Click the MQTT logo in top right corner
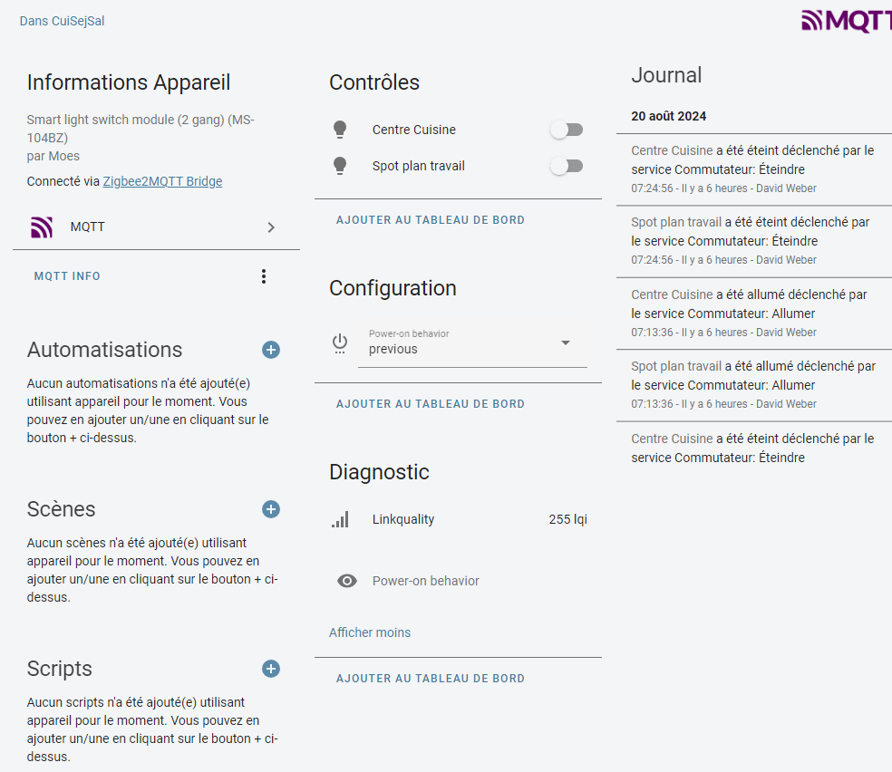Image resolution: width=892 pixels, height=772 pixels. [846, 21]
